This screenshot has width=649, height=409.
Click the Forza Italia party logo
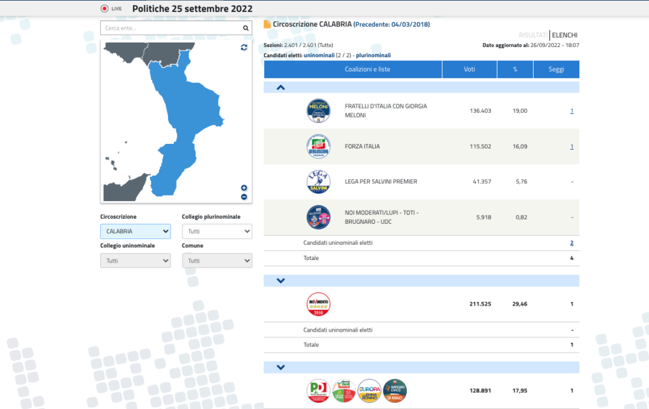click(x=318, y=146)
